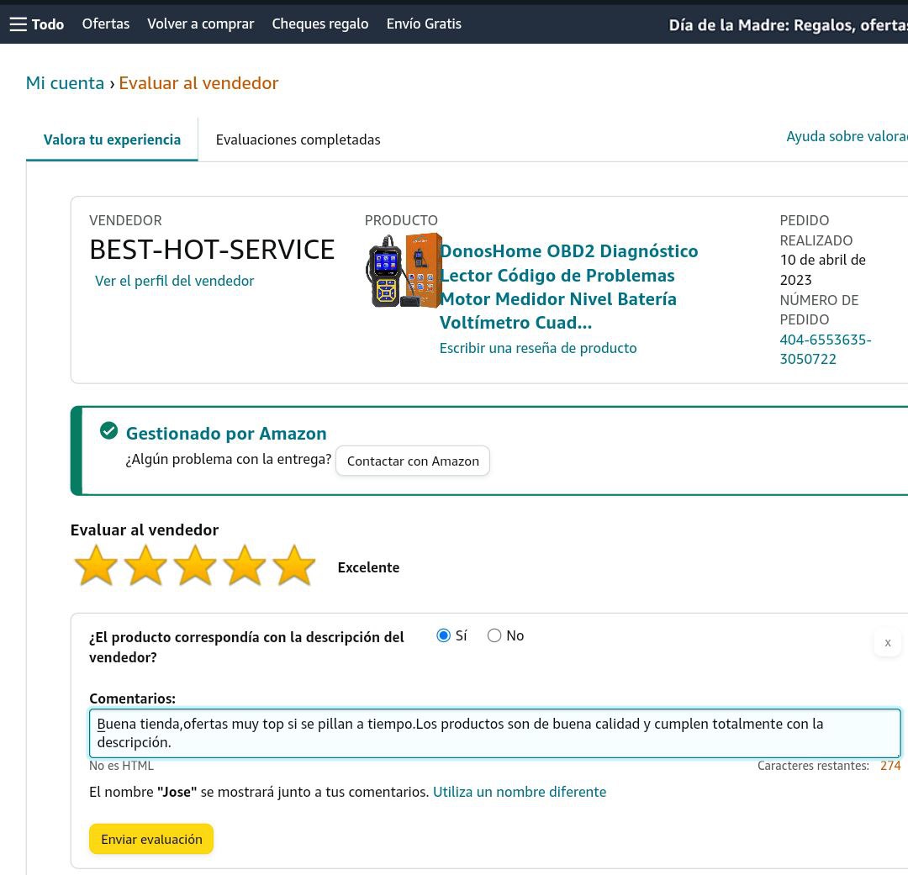Open the Todo hamburger menu
This screenshot has width=908, height=875.
[x=36, y=24]
